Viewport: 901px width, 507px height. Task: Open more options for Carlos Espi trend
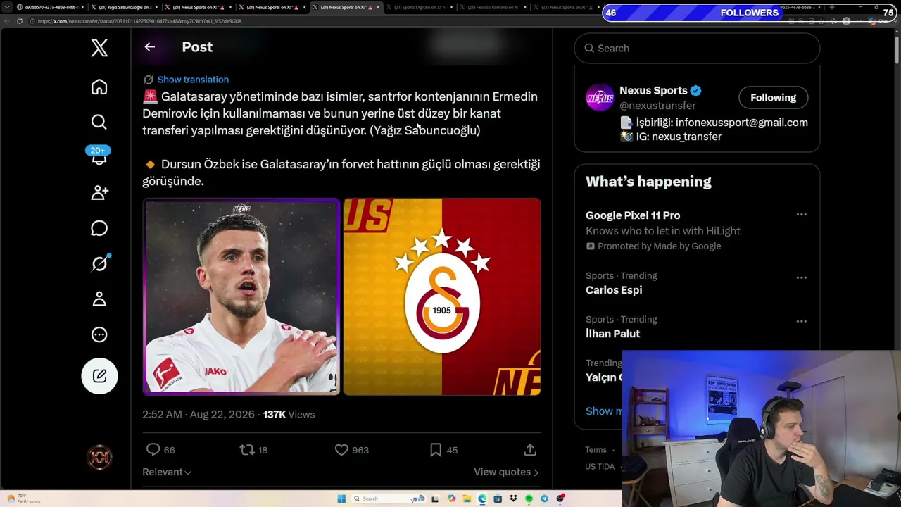pyautogui.click(x=801, y=277)
